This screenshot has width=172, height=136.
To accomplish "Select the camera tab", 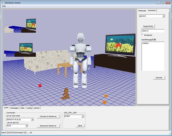I will 37,108.
